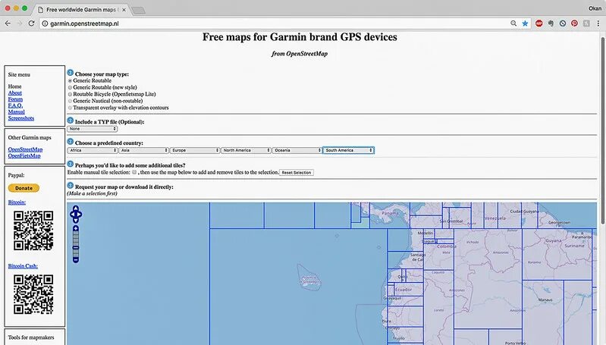Open the Africa country dropdown
The image size is (606, 345).
(93, 150)
